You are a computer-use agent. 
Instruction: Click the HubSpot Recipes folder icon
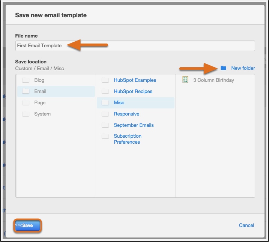[105, 92]
